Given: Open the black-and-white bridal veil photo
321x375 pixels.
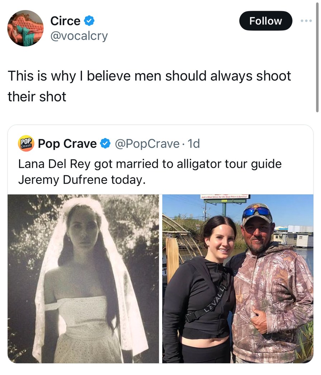Looking at the screenshot, I should [83, 279].
